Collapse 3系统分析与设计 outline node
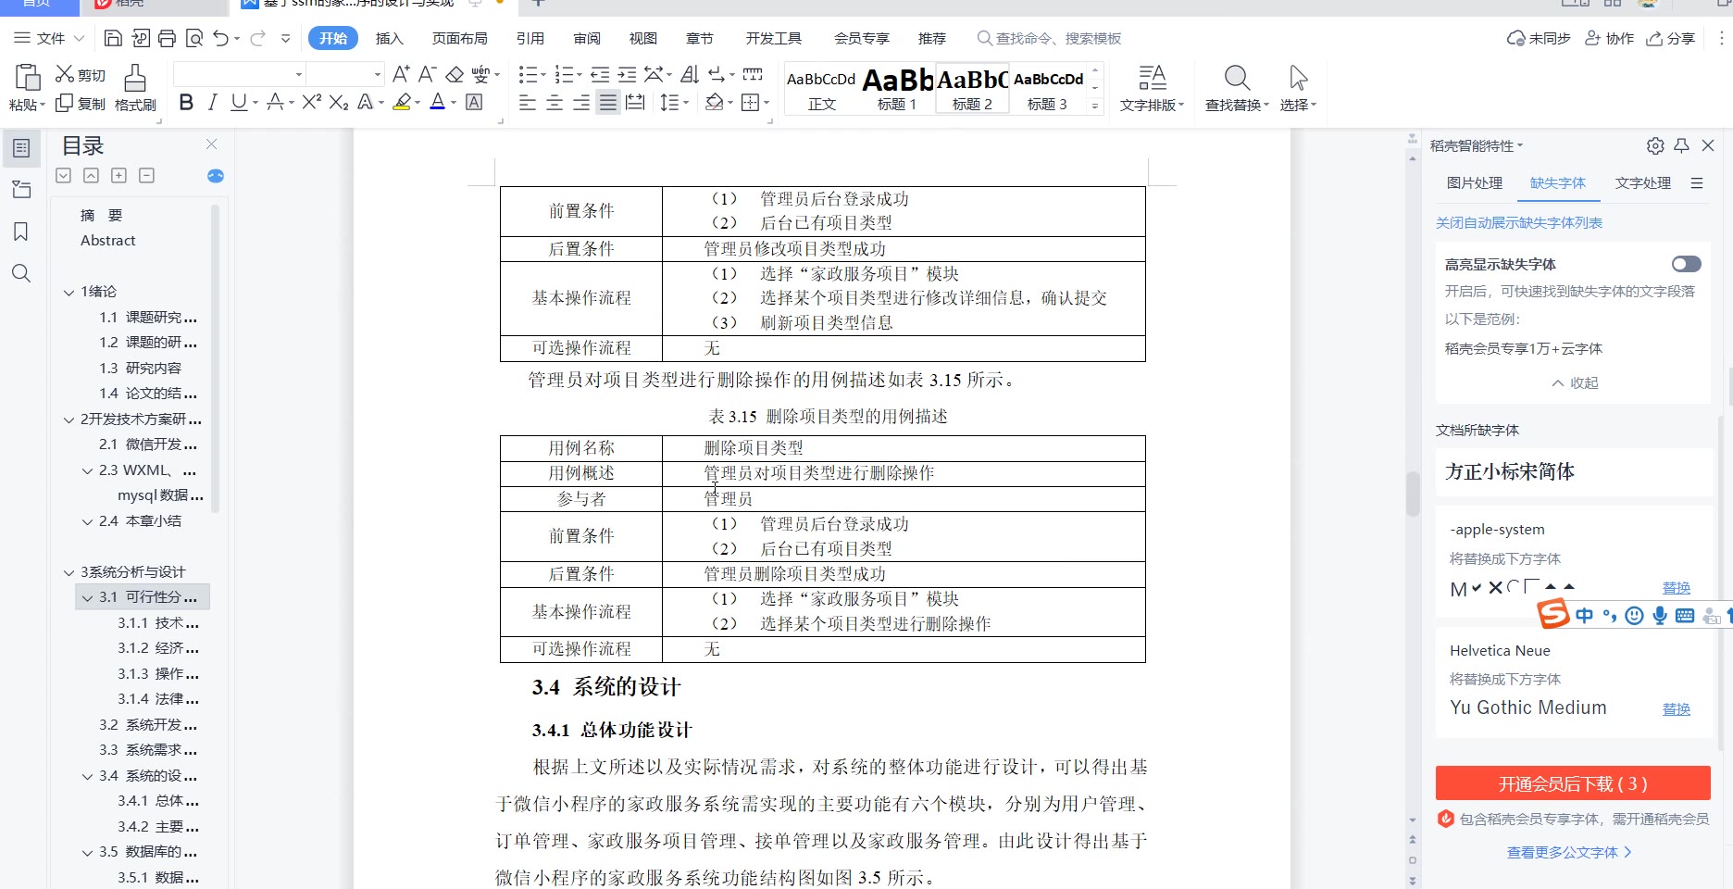Viewport: 1733px width, 889px height. [69, 572]
